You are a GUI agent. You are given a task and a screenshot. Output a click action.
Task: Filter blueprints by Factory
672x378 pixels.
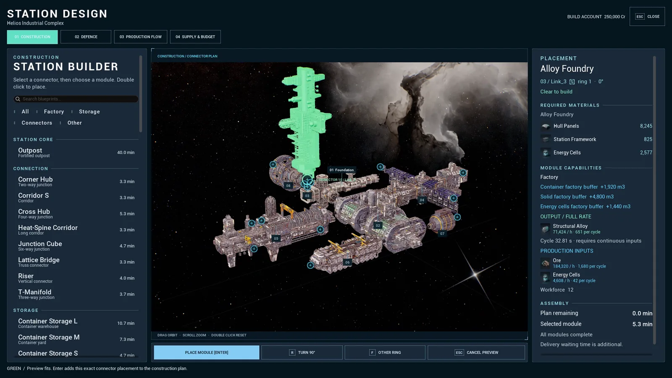[x=54, y=112]
